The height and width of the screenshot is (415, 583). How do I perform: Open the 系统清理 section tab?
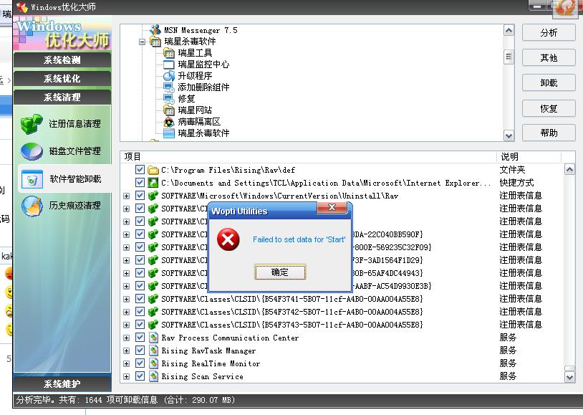(x=62, y=97)
